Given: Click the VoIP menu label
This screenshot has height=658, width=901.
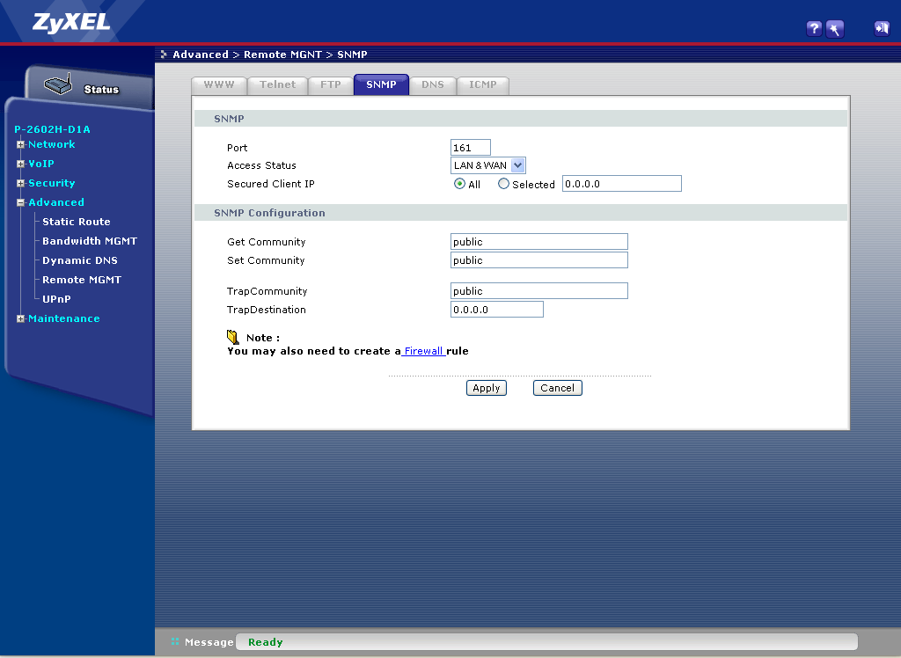Looking at the screenshot, I should (41, 164).
